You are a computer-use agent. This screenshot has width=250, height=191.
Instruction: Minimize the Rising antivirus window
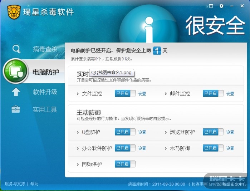tap(232, 6)
